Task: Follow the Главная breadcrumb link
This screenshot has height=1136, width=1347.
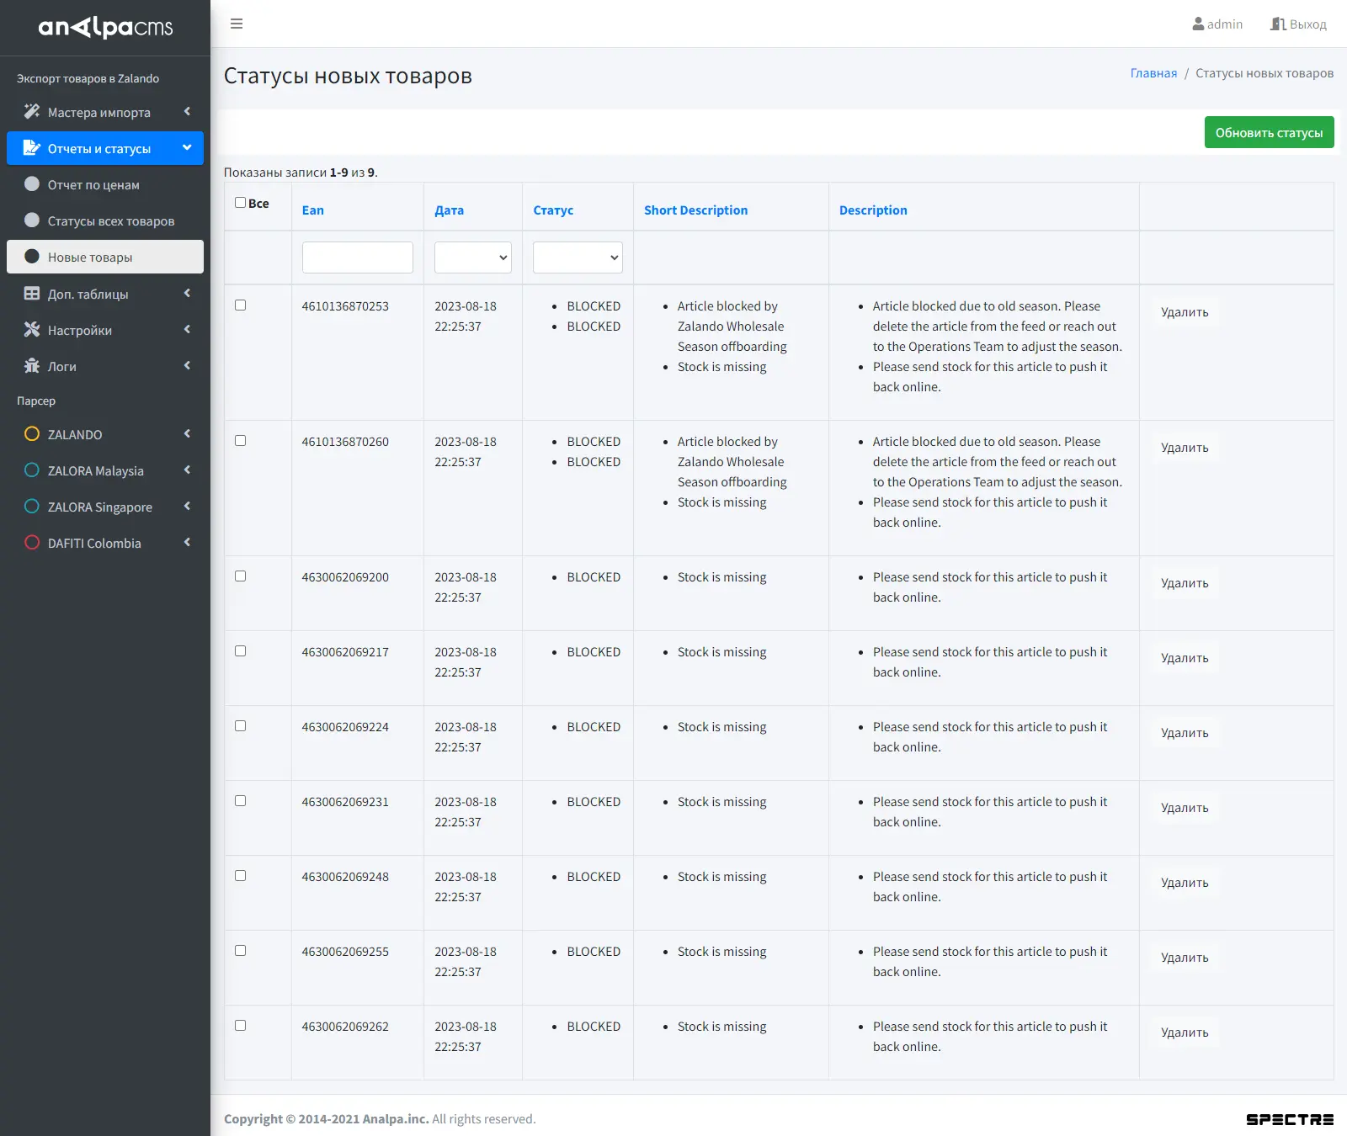Action: point(1153,73)
